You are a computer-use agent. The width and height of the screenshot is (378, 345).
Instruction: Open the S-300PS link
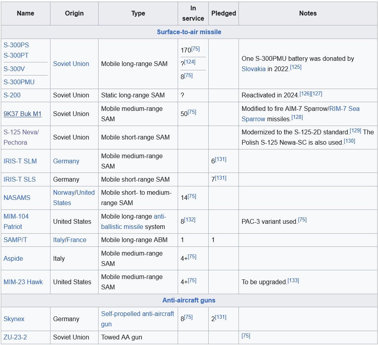pos(16,45)
